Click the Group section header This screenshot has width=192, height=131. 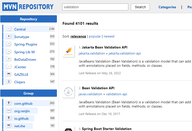point(29,93)
